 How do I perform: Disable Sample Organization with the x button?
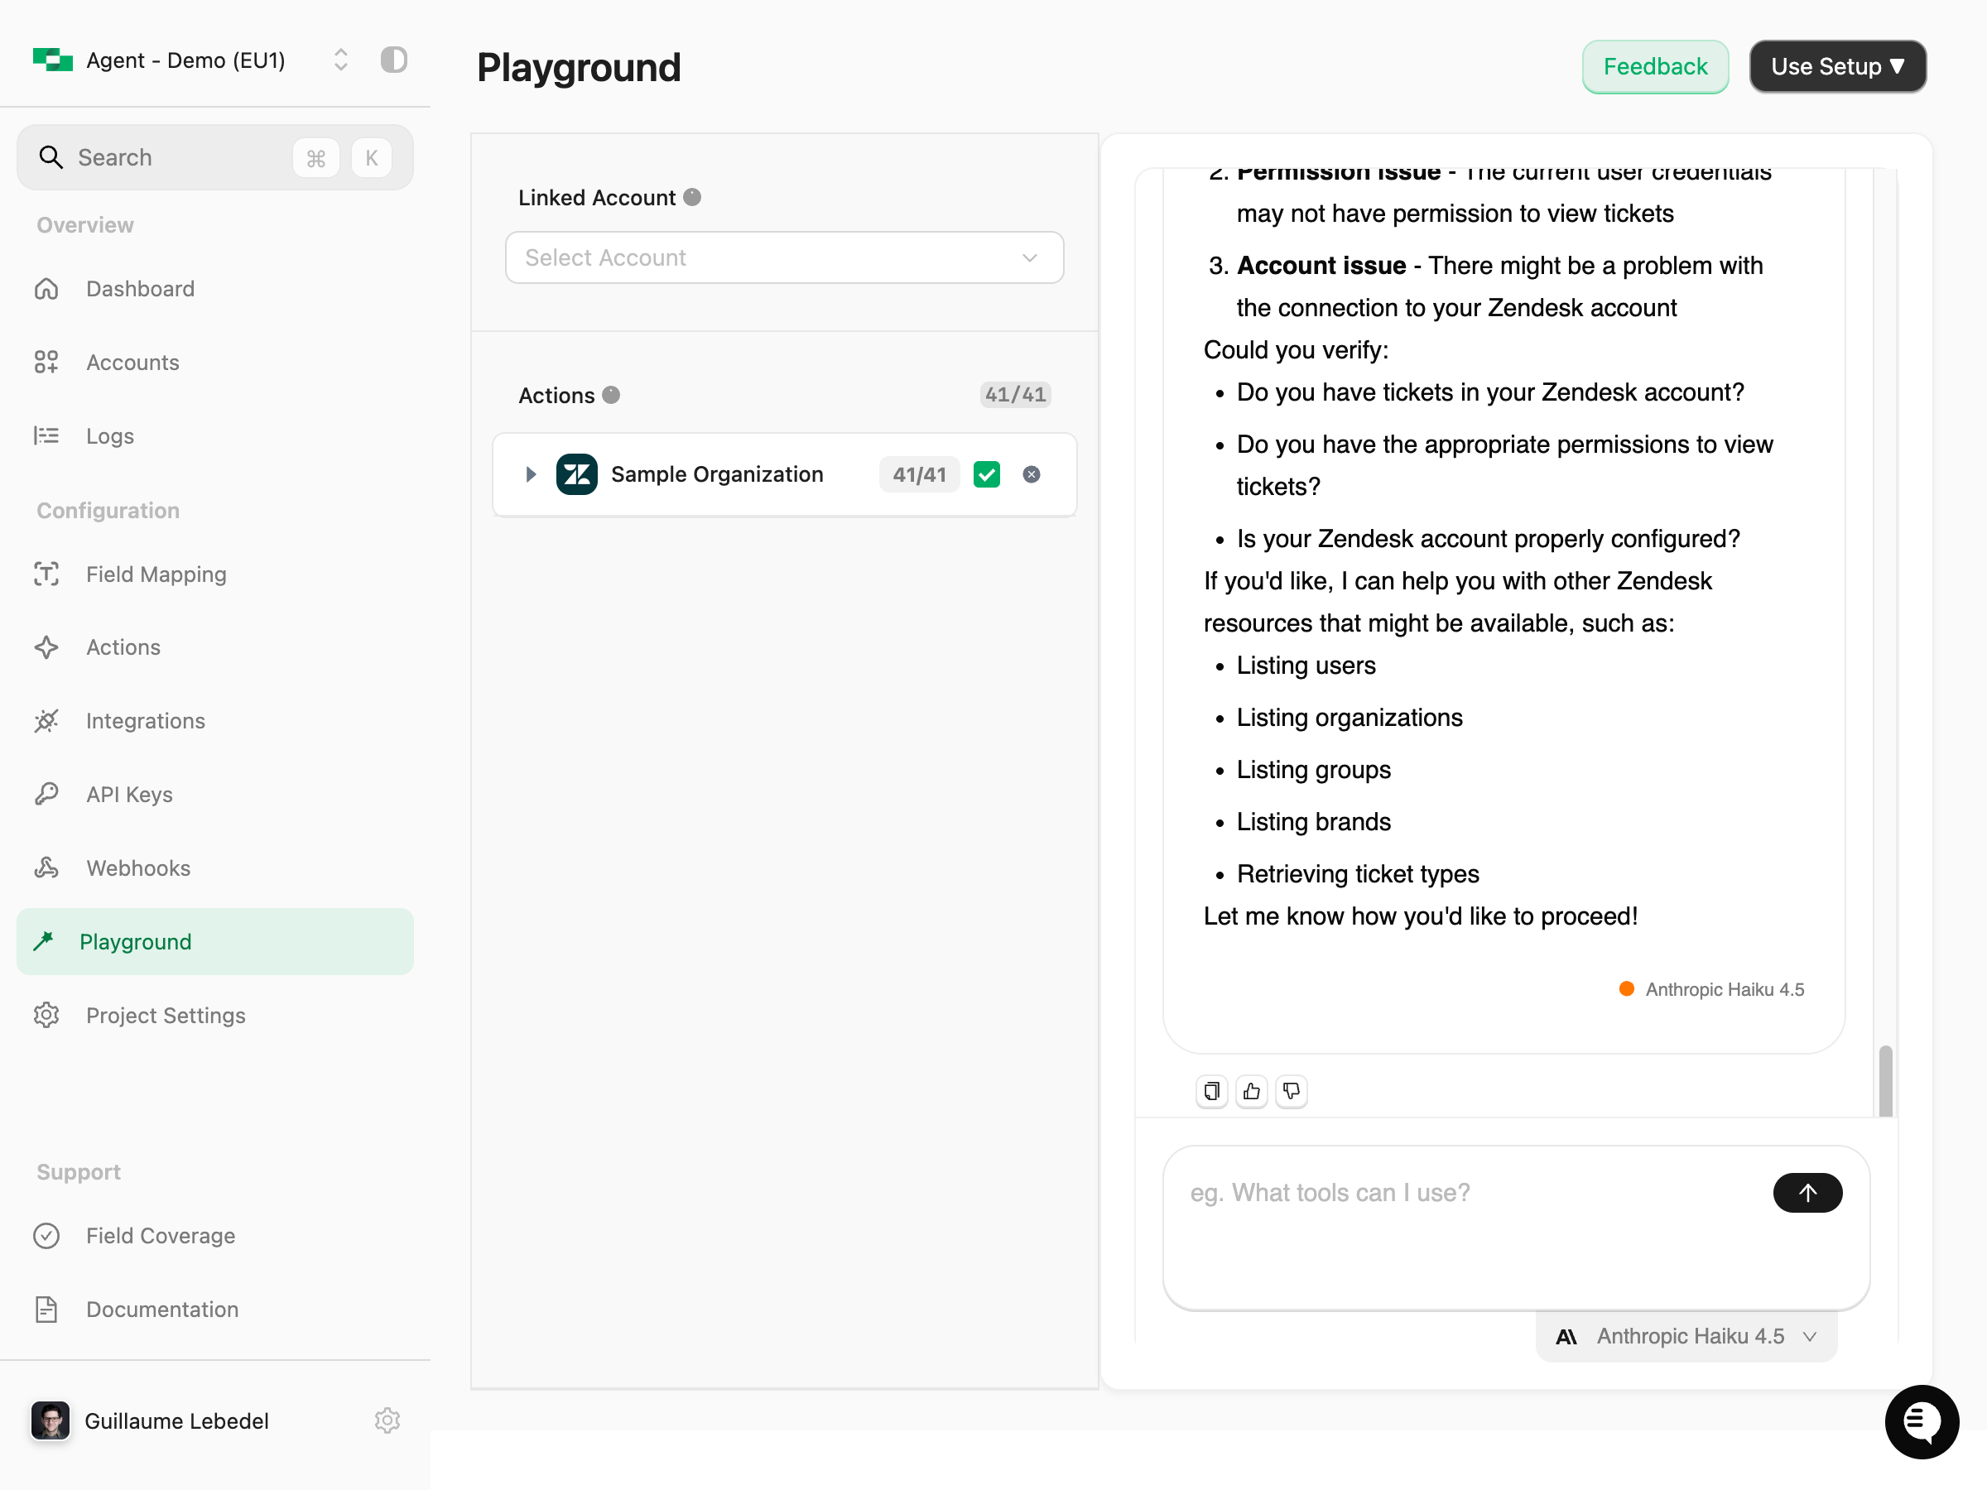click(x=1030, y=474)
